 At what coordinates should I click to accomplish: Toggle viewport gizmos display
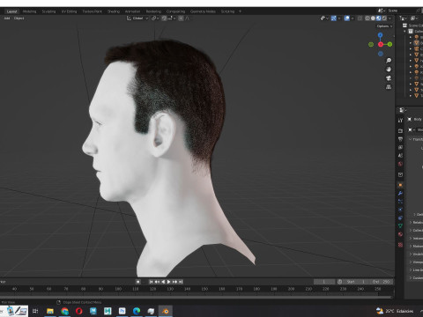pos(334,18)
